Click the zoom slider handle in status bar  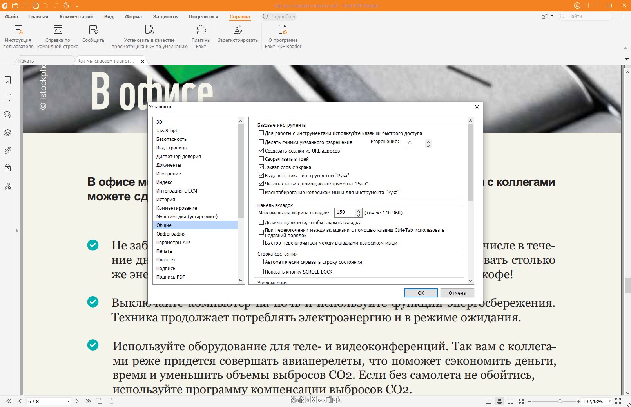pyautogui.click(x=560, y=401)
